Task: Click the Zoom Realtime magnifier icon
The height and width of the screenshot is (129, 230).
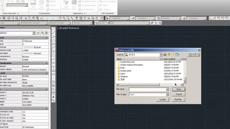Action: 64,18
